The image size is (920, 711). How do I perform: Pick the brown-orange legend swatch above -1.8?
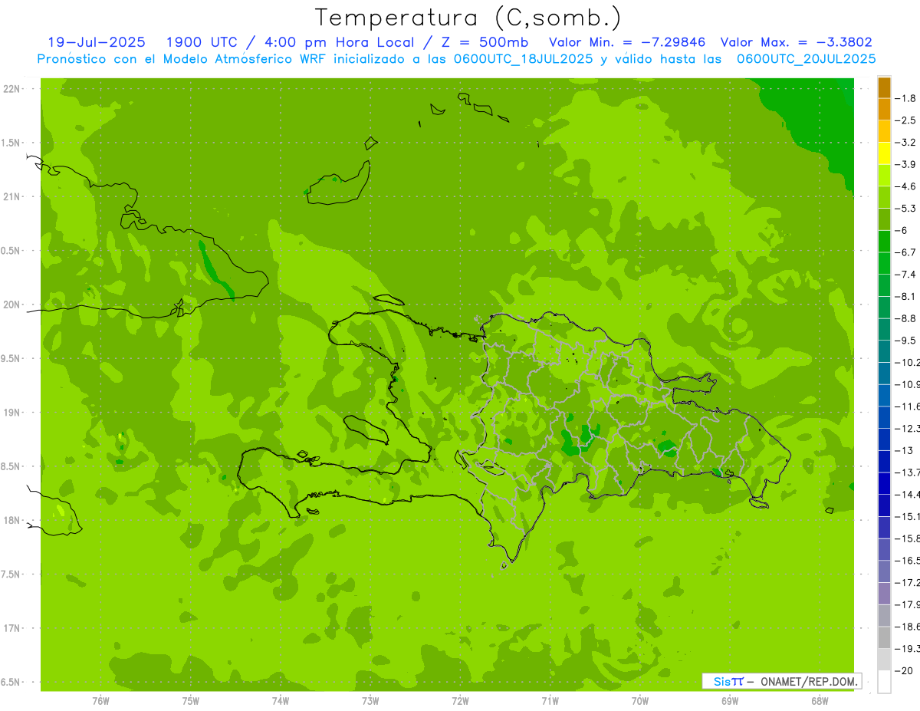click(x=884, y=87)
